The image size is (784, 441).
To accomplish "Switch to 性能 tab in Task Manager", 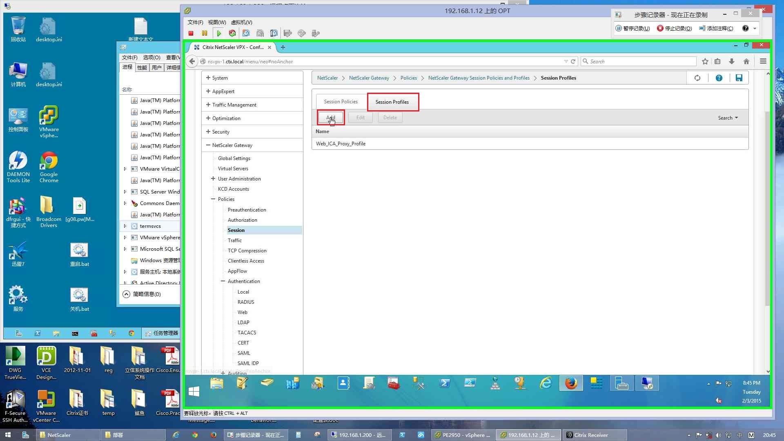I will pyautogui.click(x=142, y=68).
